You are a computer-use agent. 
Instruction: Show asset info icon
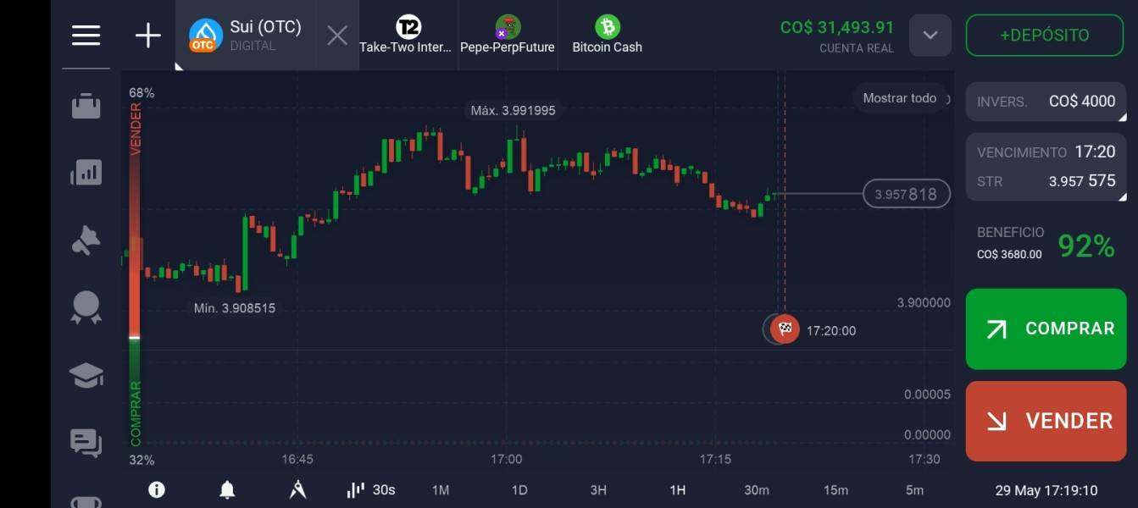click(156, 489)
